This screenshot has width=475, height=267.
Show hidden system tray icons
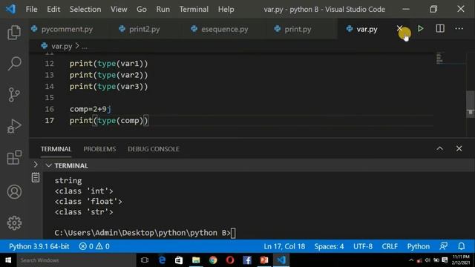click(411, 260)
